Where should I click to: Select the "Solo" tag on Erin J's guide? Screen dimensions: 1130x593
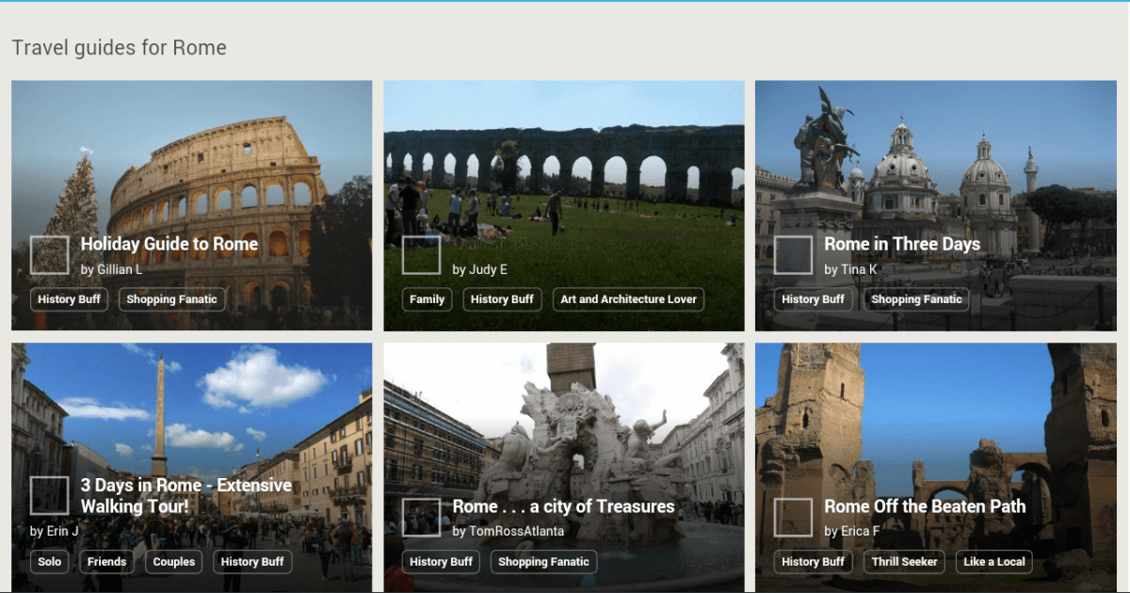(49, 561)
